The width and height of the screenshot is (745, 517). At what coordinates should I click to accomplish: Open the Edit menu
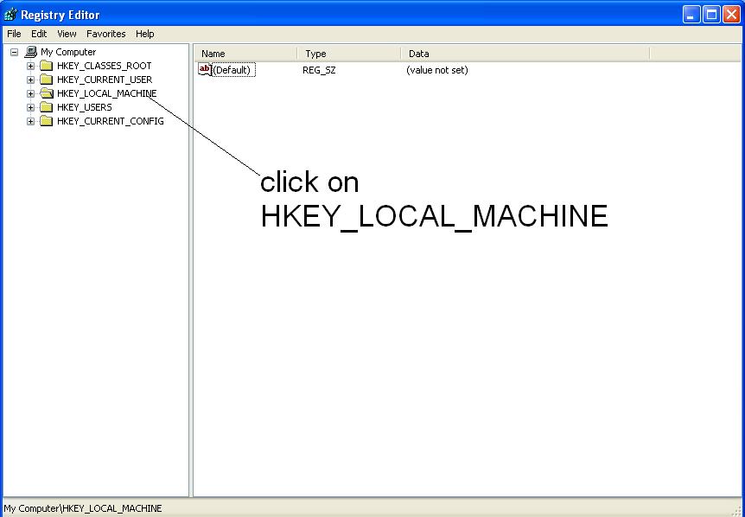click(x=39, y=34)
